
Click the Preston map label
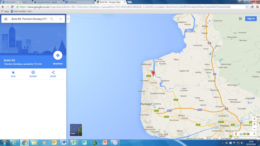[225, 126]
